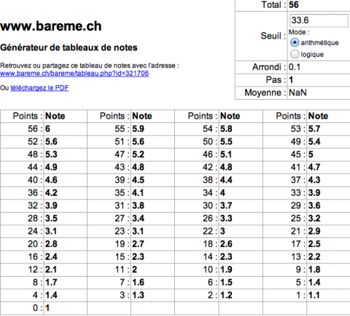Open the bareme.ch tableau.php?id=321706 link
The width and height of the screenshot is (350, 316).
[74, 74]
